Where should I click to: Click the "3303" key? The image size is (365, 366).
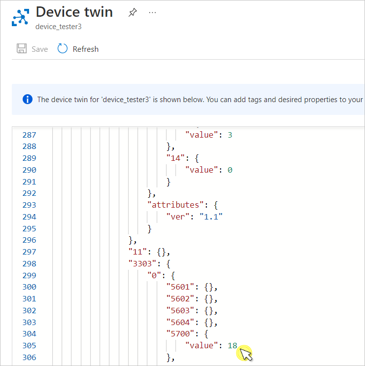coord(142,264)
